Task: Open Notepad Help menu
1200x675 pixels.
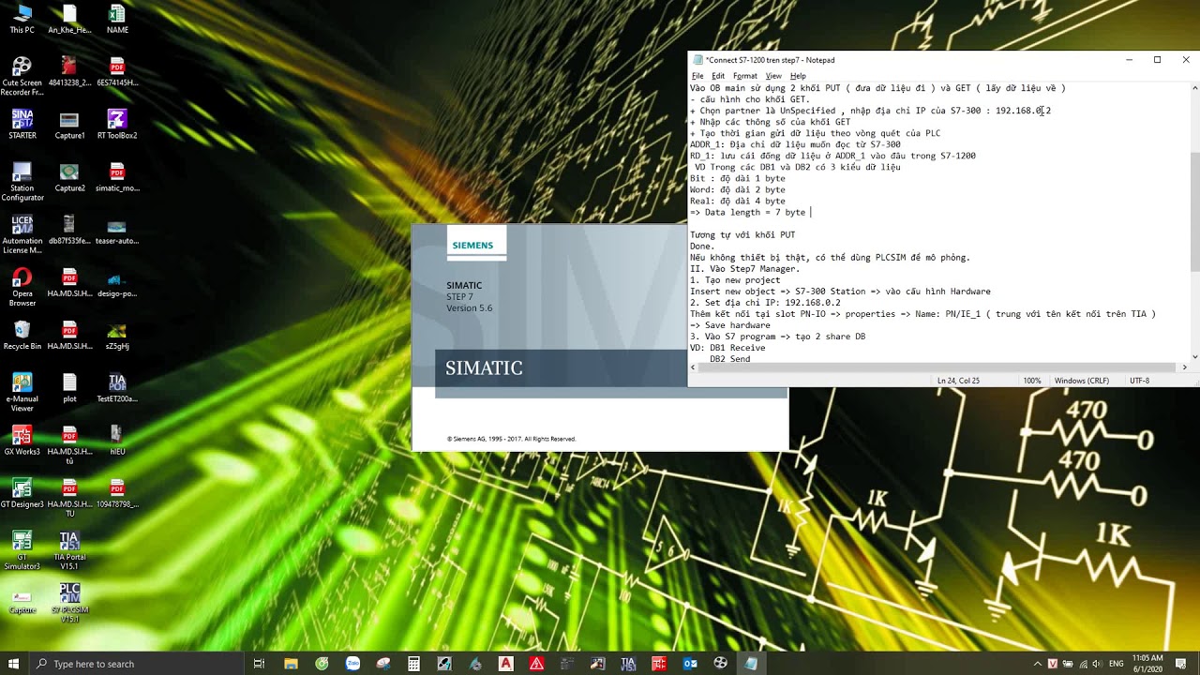Action: pyautogui.click(x=798, y=76)
